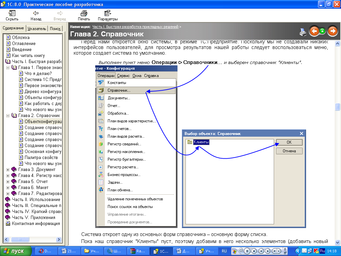Open the Палитра свойств topic
Viewport: 341px width, 256px height.
41,157
